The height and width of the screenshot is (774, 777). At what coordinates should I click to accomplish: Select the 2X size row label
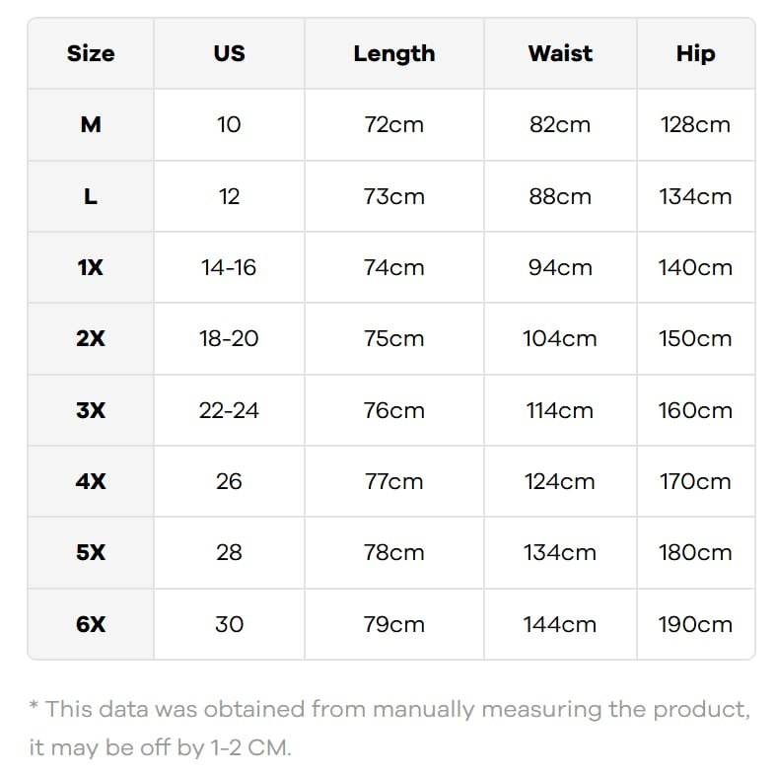click(x=91, y=338)
